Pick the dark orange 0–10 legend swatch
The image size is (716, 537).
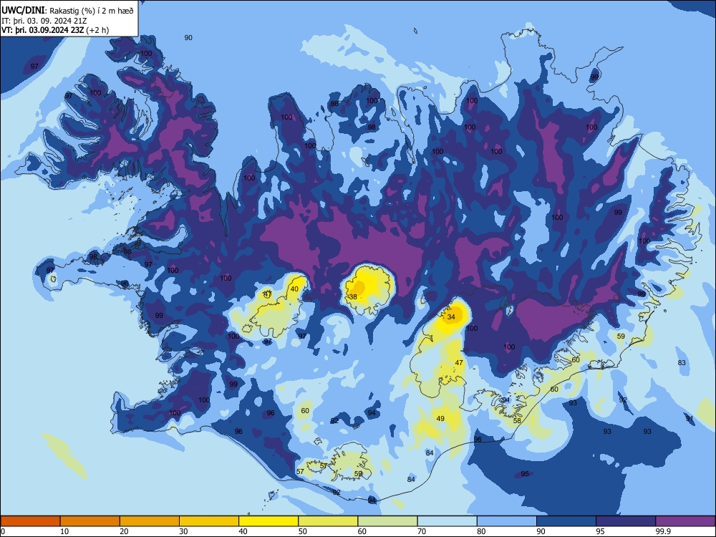point(30,521)
